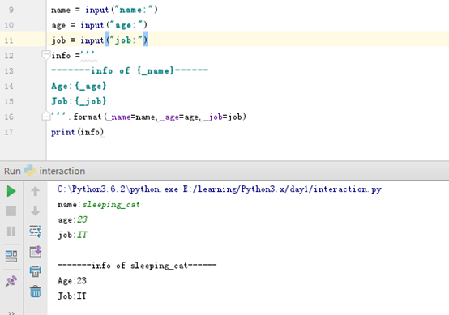
Task: Click the Scroll to end icon
Action: pyautogui.click(x=36, y=252)
